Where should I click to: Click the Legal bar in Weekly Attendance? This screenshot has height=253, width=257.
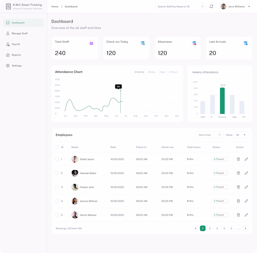click(232, 104)
